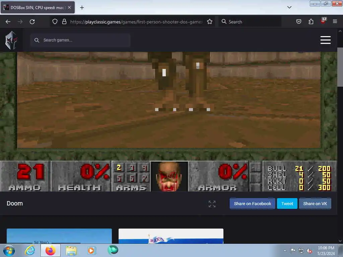Image resolution: width=343 pixels, height=257 pixels.
Task: Toggle fullscreen for the Doom game
Action: click(212, 204)
